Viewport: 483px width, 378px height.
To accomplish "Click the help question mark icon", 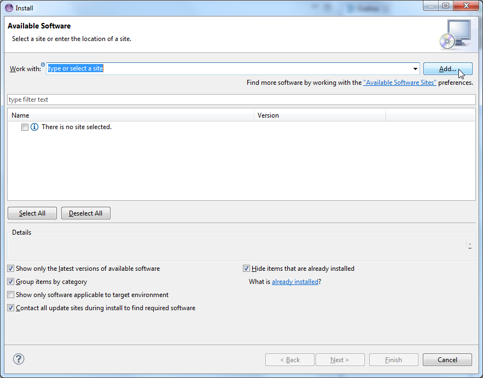I will [19, 359].
